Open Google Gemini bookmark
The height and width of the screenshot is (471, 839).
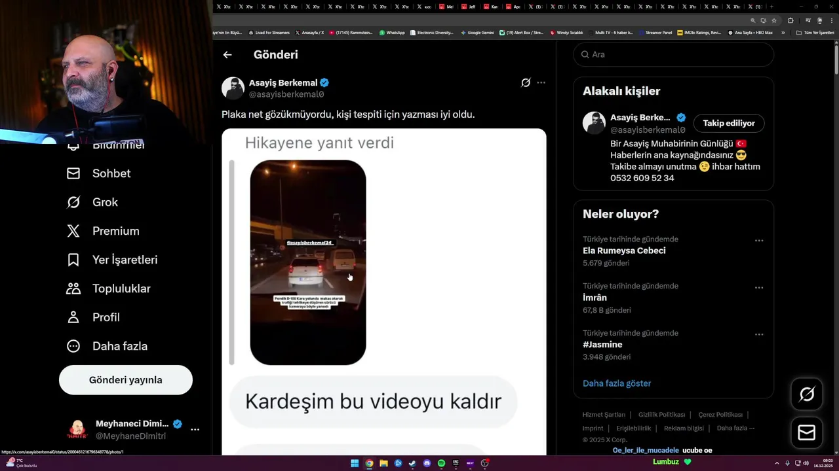click(x=477, y=32)
